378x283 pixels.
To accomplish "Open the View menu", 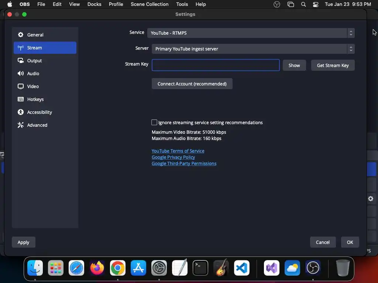I will point(74,4).
